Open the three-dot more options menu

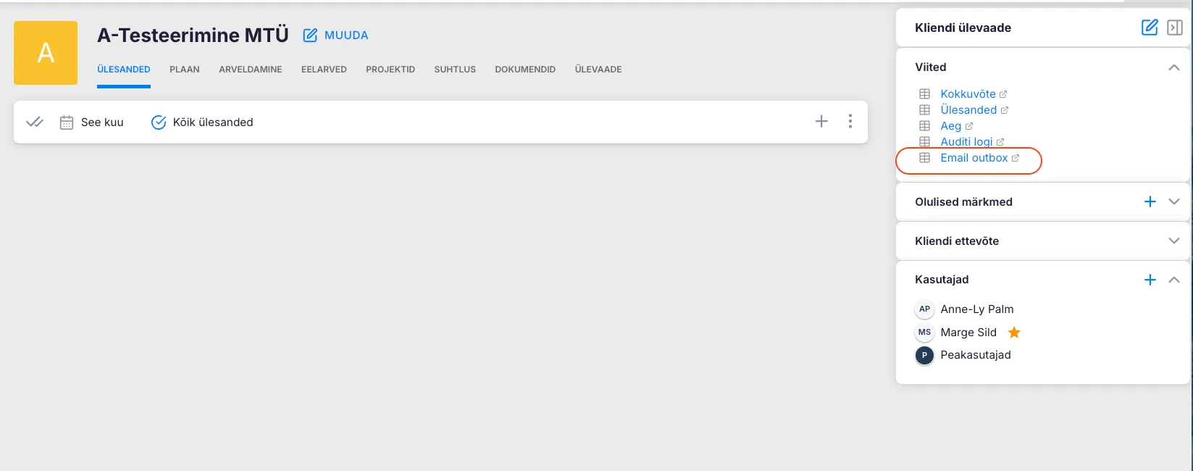[850, 122]
